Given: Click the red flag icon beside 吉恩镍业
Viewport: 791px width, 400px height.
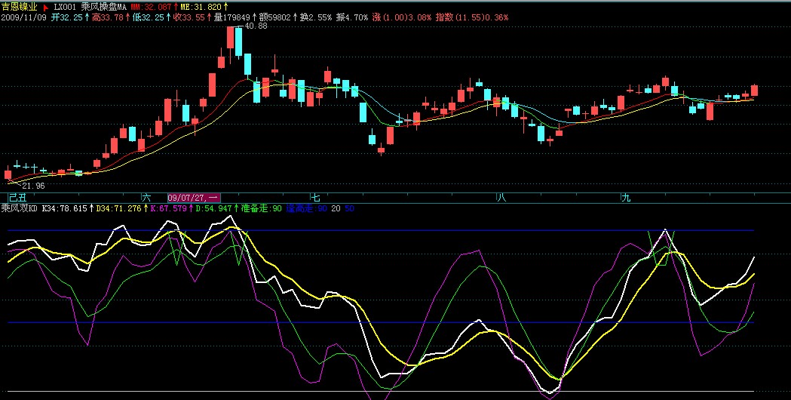Looking at the screenshot, I should click(x=45, y=6).
